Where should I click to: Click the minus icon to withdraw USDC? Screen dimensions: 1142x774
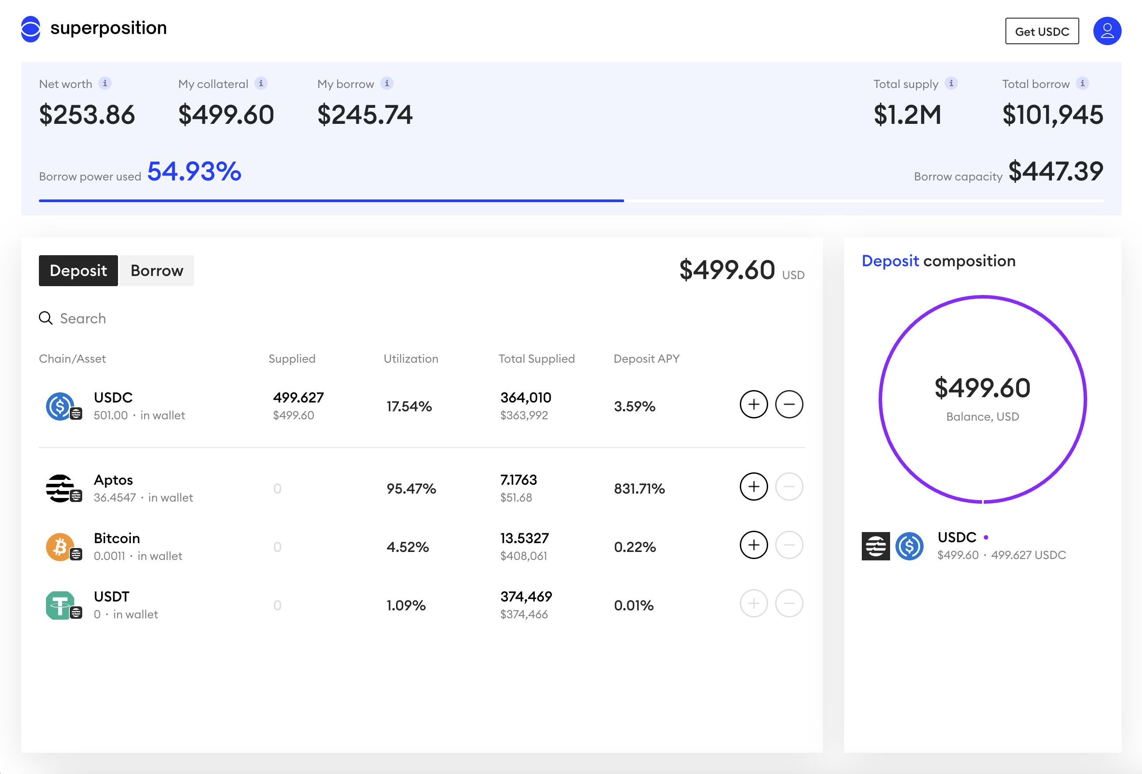[789, 404]
